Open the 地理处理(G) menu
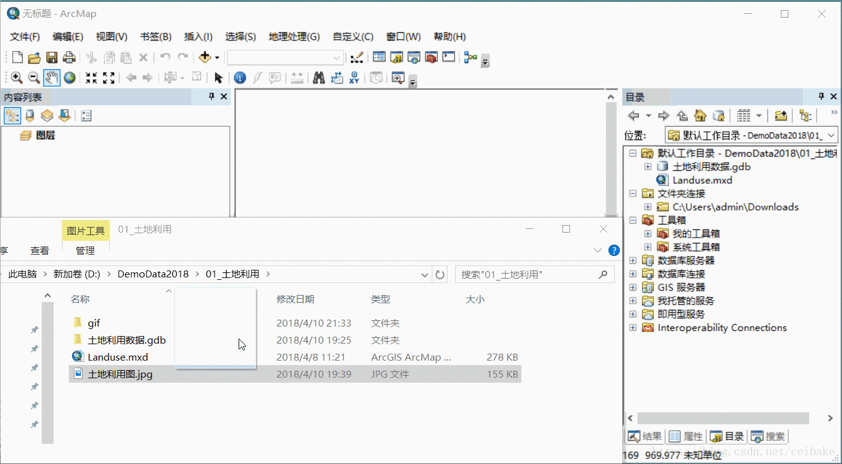 [x=294, y=37]
